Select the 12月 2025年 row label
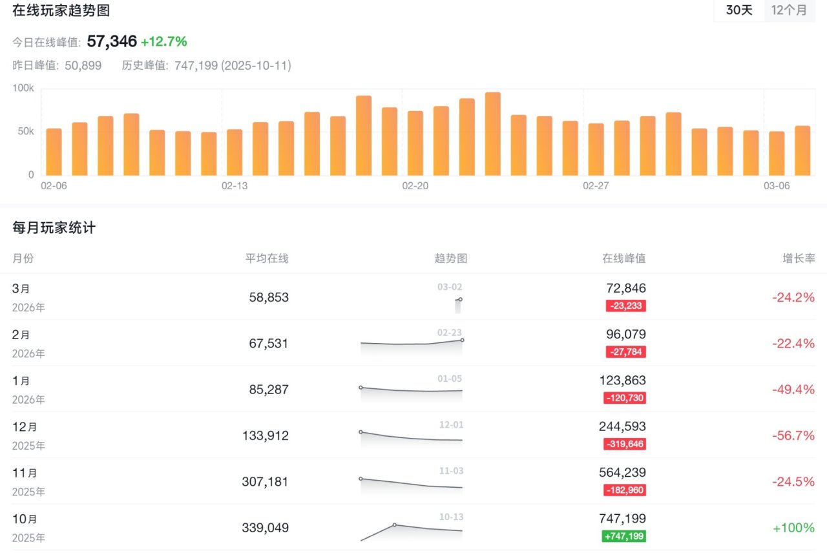Screen dimensions: 827x553 coord(28,435)
